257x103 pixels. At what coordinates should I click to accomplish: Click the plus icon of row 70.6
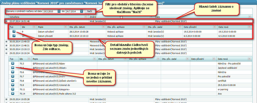(13, 72)
